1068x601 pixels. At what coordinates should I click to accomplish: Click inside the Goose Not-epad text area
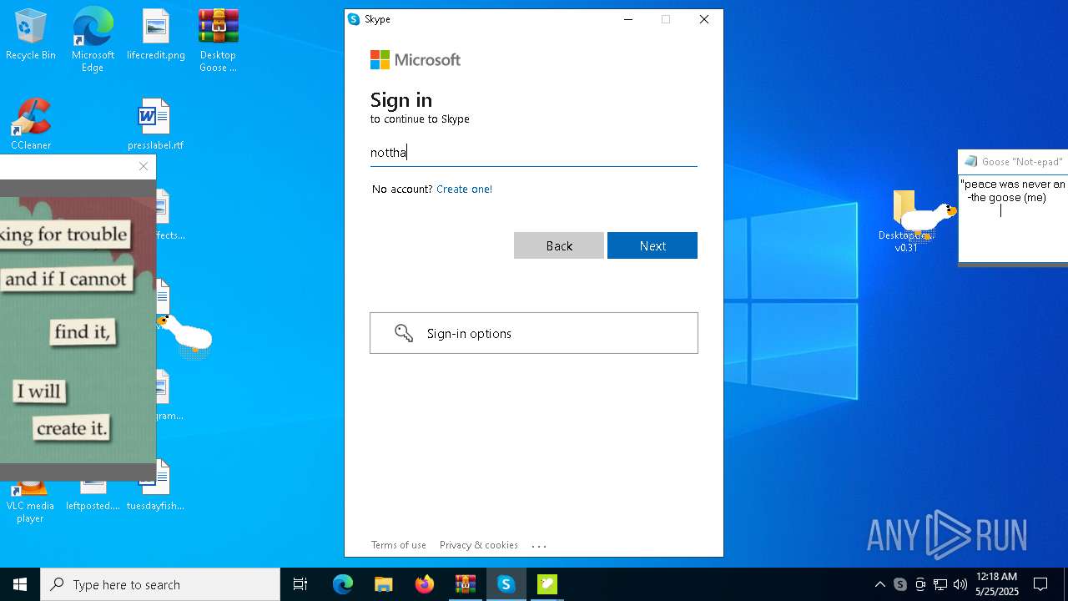pos(1014,217)
